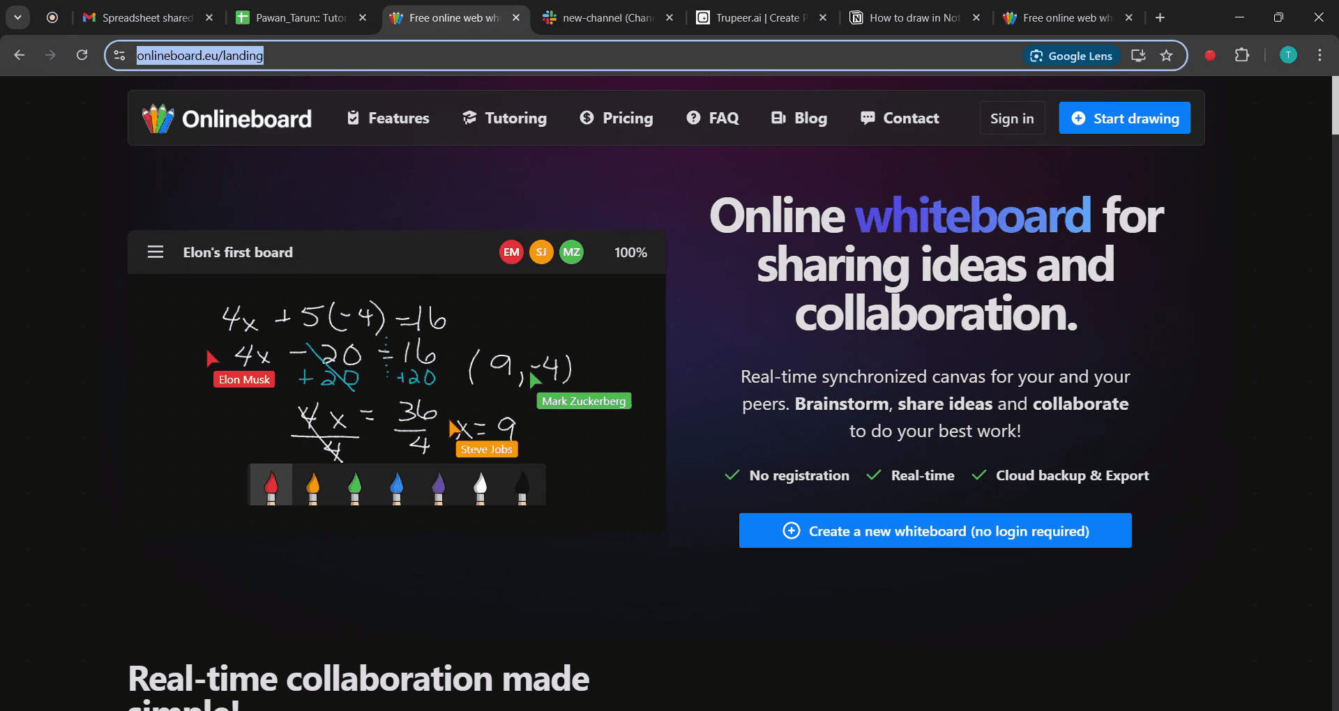
Task: Open the hamburger menu on Elon's first board
Action: coord(156,252)
